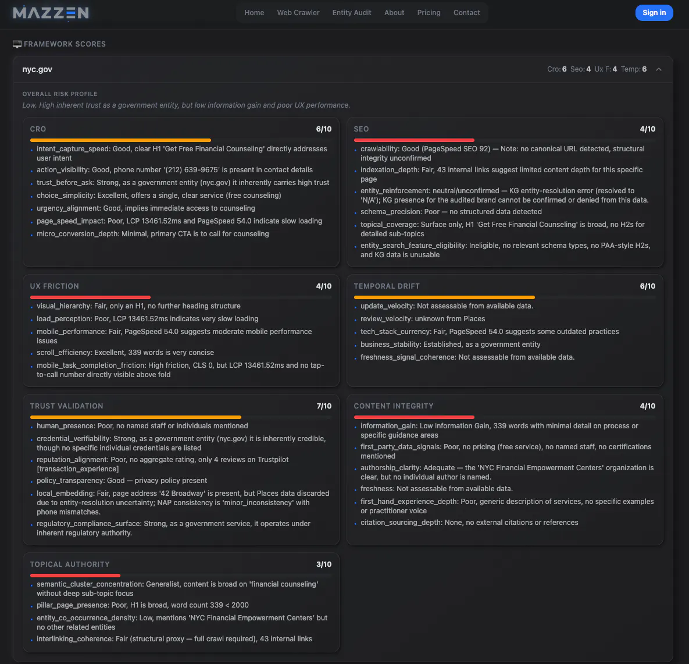Click the scroll_efficiency line
Screen dimensions: 689x664
coord(125,352)
